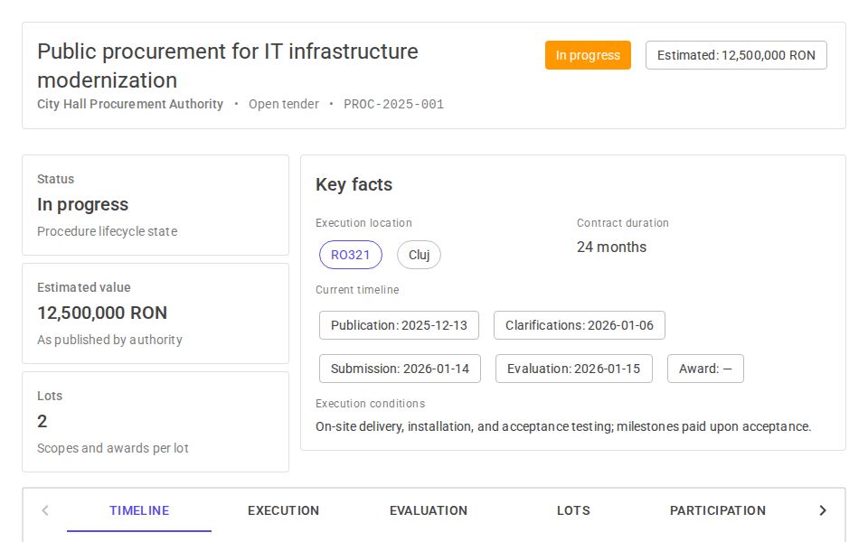Select the Cluj location chip

(x=419, y=255)
